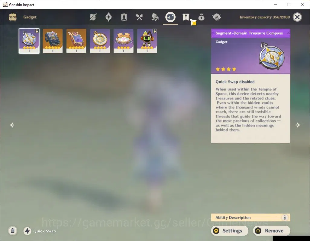Open the Ability Description info icon
The width and height of the screenshot is (310, 241).
point(285,218)
